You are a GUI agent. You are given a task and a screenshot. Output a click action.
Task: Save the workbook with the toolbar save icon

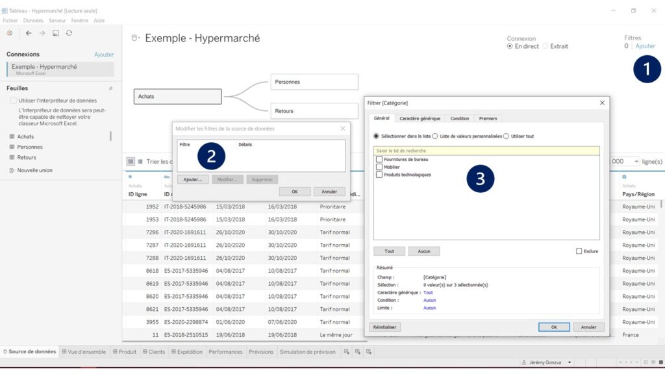point(56,33)
